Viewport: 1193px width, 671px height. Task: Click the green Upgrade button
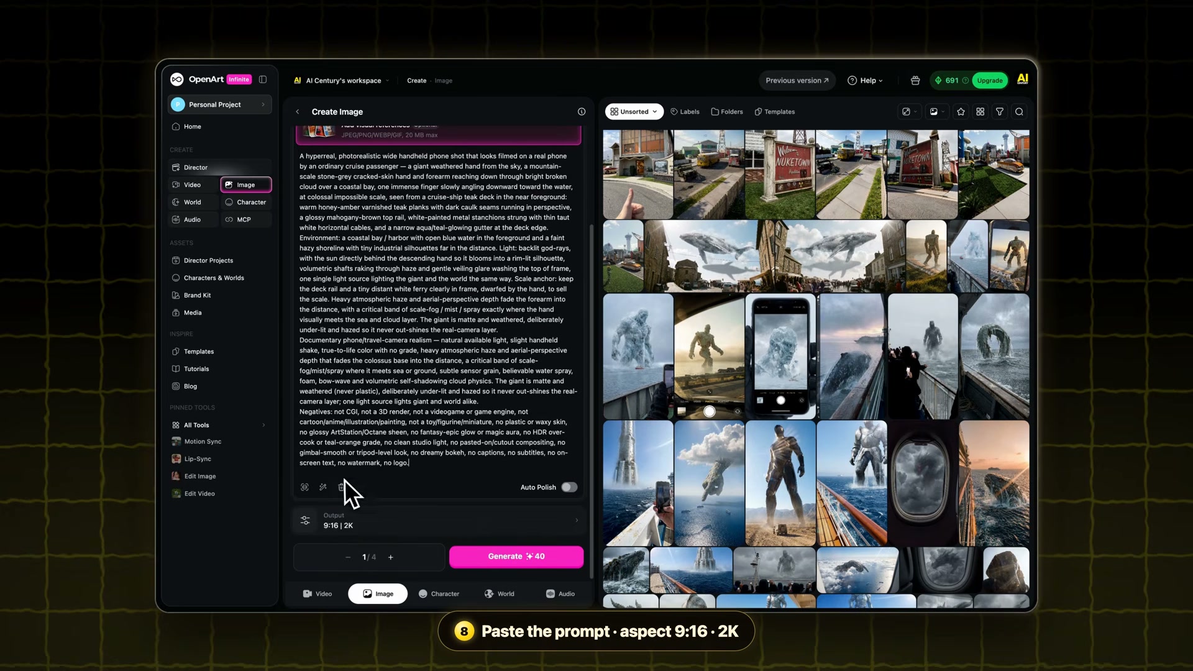point(990,80)
